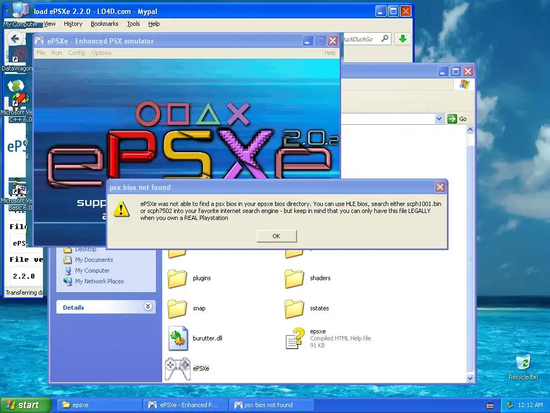Switch to psx bios not found taskbar button

271,405
